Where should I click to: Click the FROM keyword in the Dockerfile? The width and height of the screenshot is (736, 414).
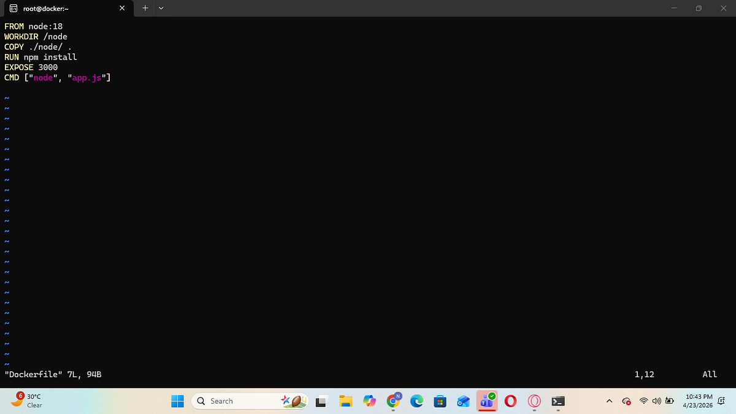14,26
